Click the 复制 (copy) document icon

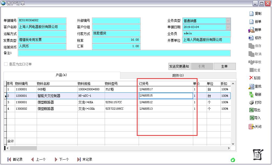tap(251, 14)
